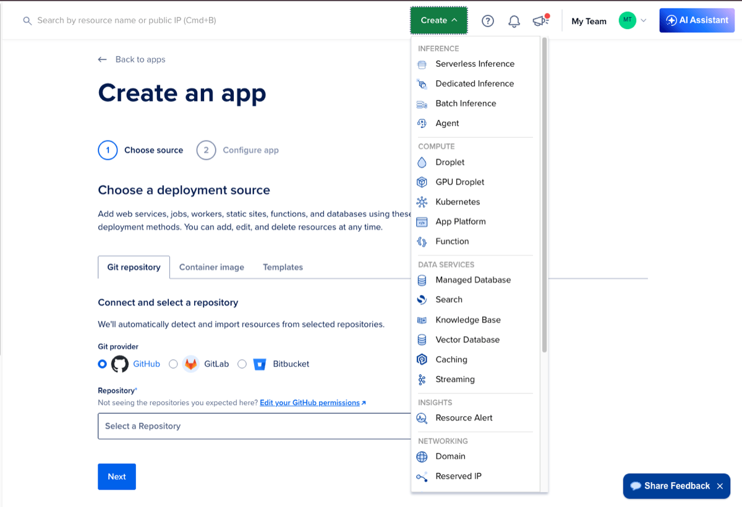Switch to the Container image tab
The height and width of the screenshot is (507, 742).
(211, 267)
